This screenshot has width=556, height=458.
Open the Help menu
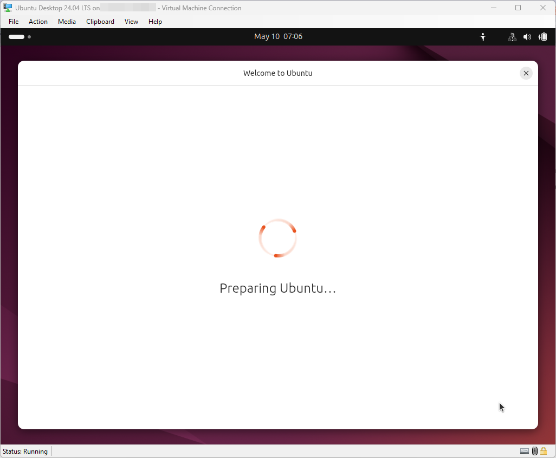155,22
